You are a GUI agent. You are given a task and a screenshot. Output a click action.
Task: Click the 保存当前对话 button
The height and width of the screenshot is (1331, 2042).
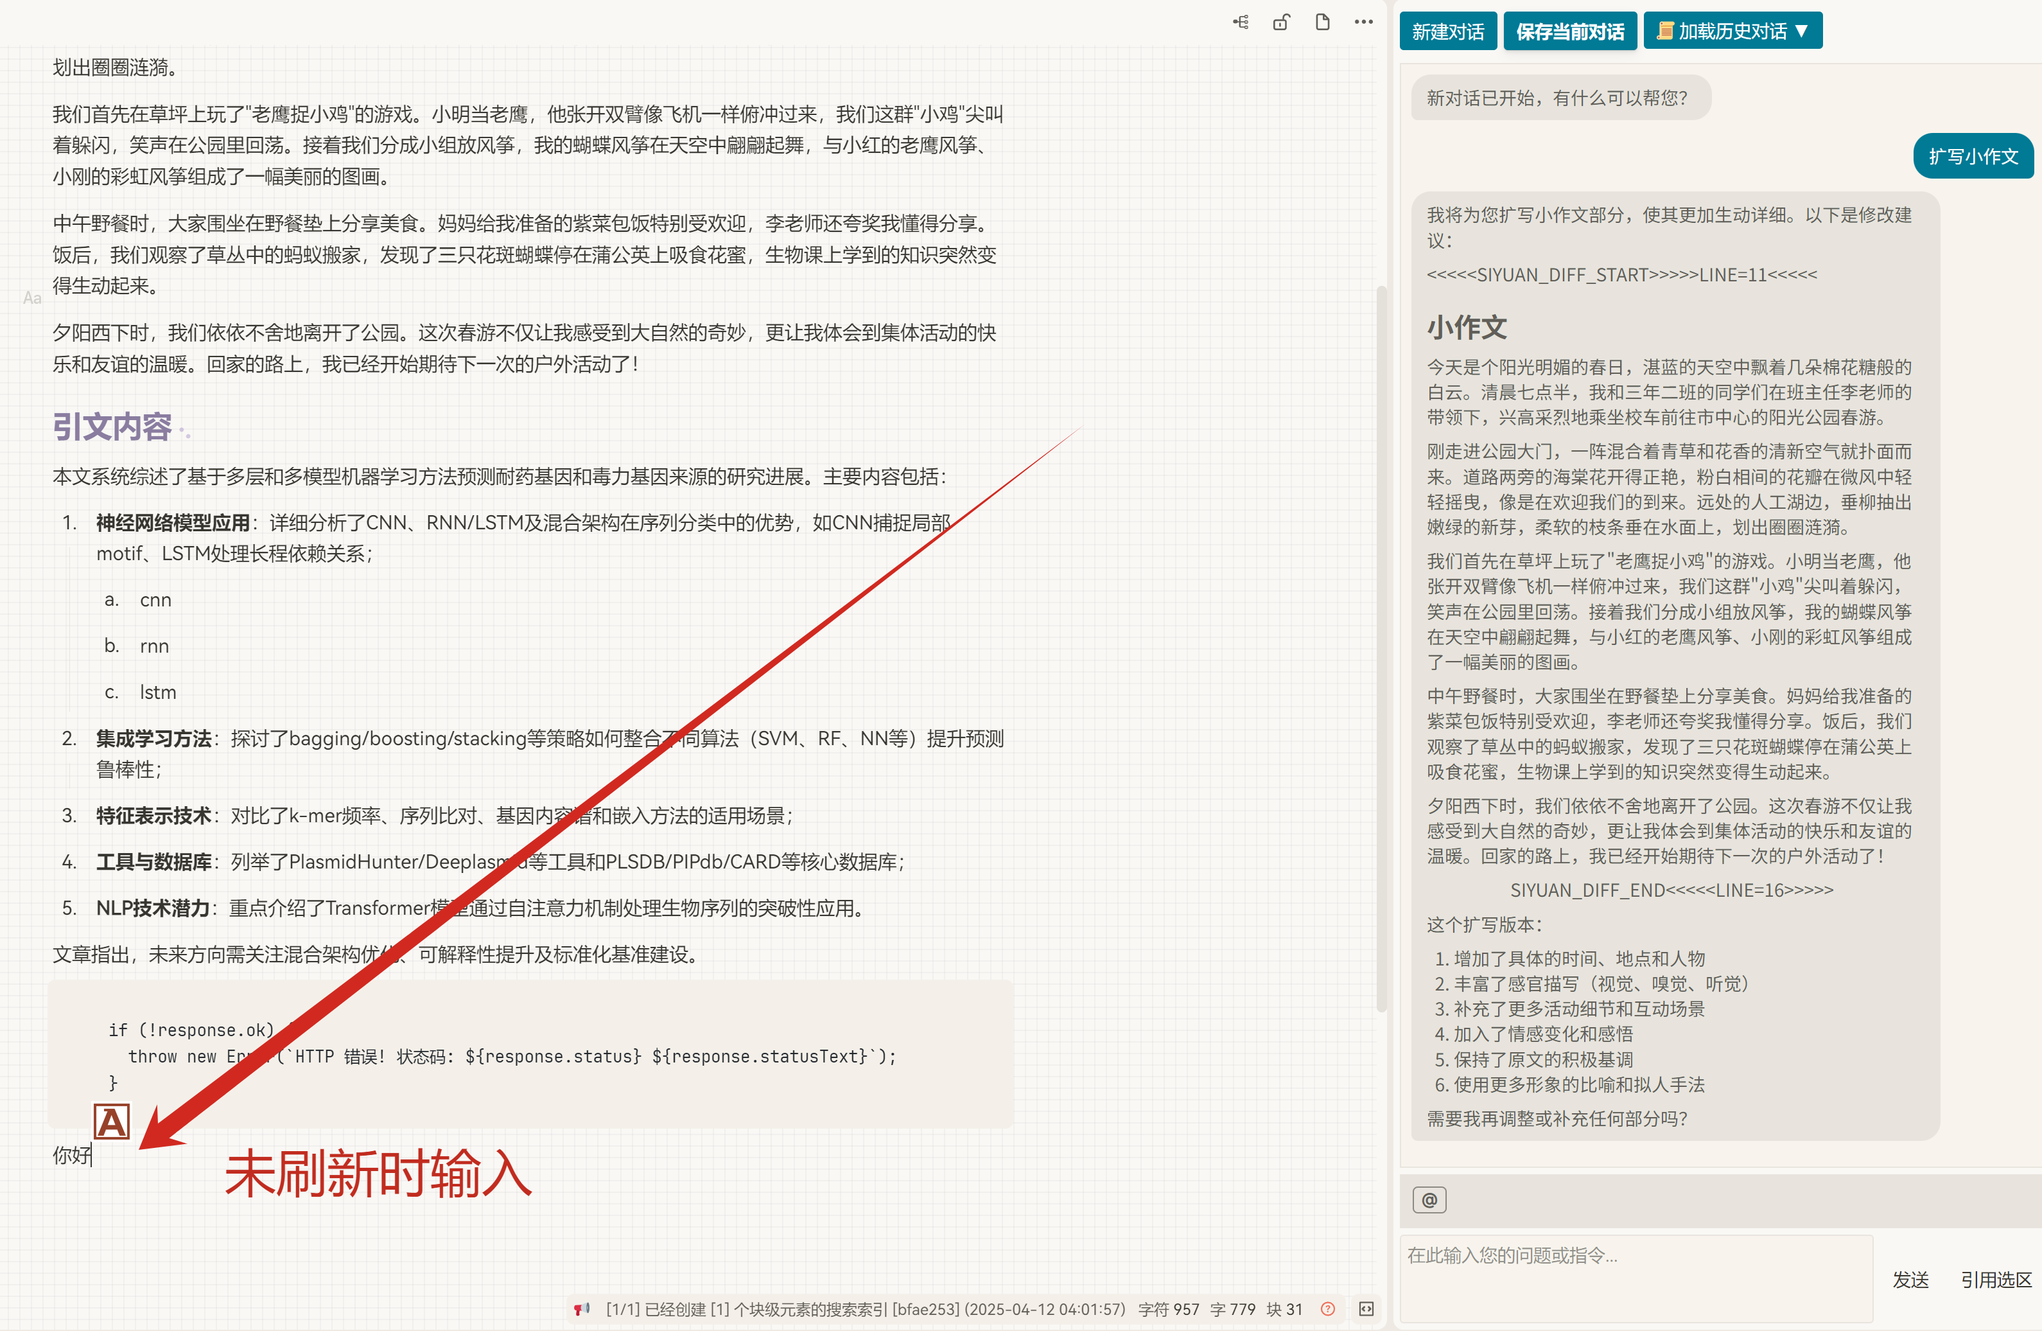(x=1569, y=31)
